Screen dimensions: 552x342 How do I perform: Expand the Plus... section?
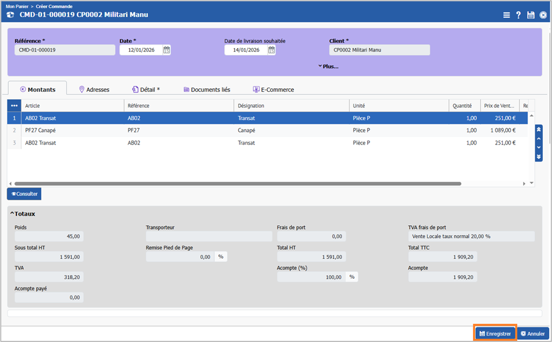[329, 66]
